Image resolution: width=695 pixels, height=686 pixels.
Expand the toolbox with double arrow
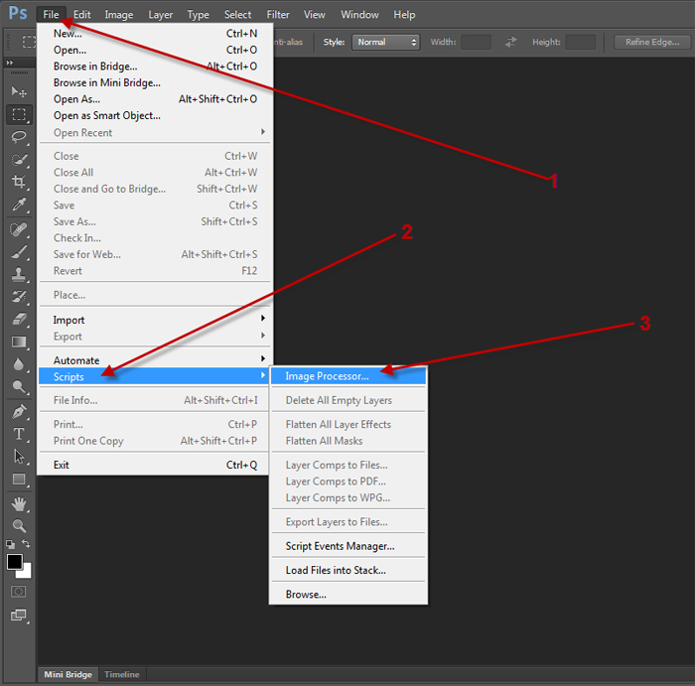[10, 63]
